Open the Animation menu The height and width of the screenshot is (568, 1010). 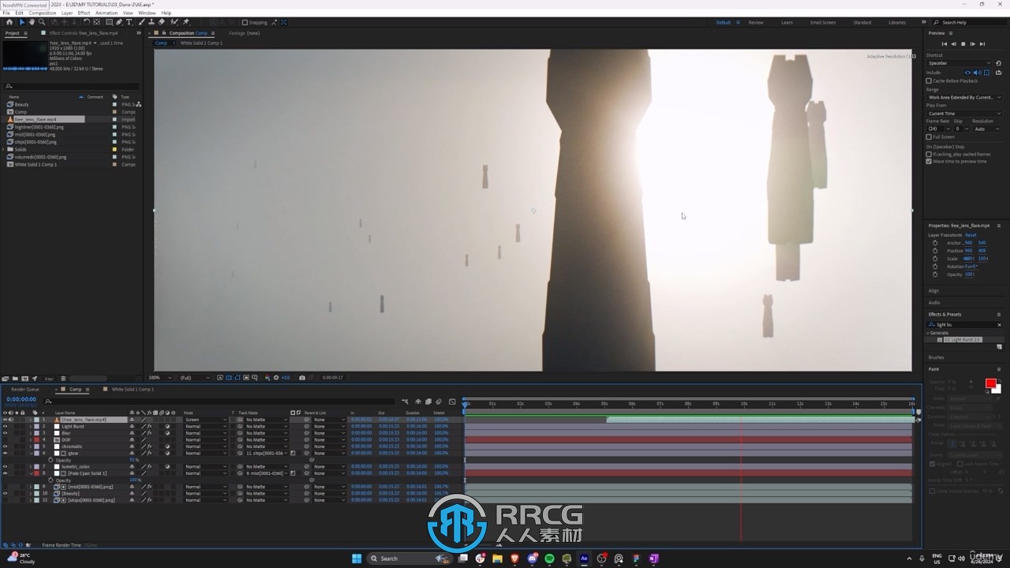pos(106,13)
